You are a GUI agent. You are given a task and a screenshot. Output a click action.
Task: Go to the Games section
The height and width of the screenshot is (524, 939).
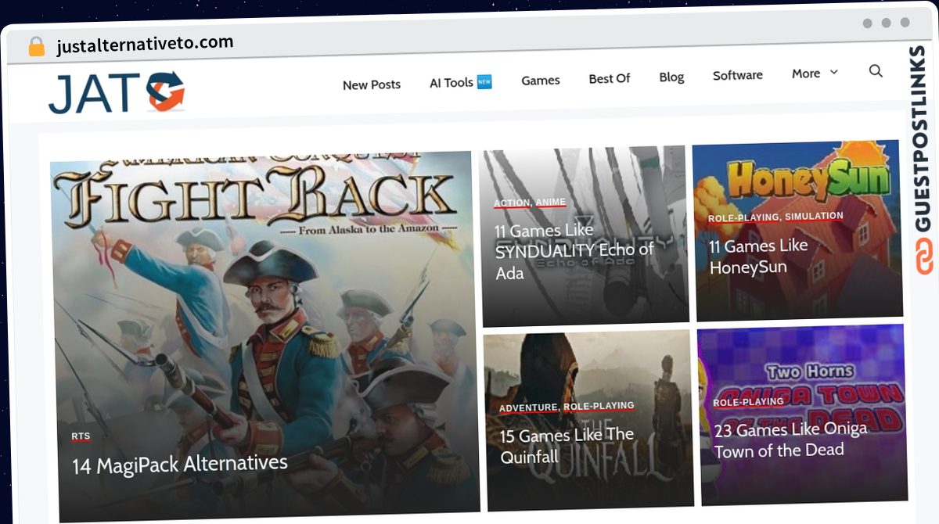tap(540, 80)
